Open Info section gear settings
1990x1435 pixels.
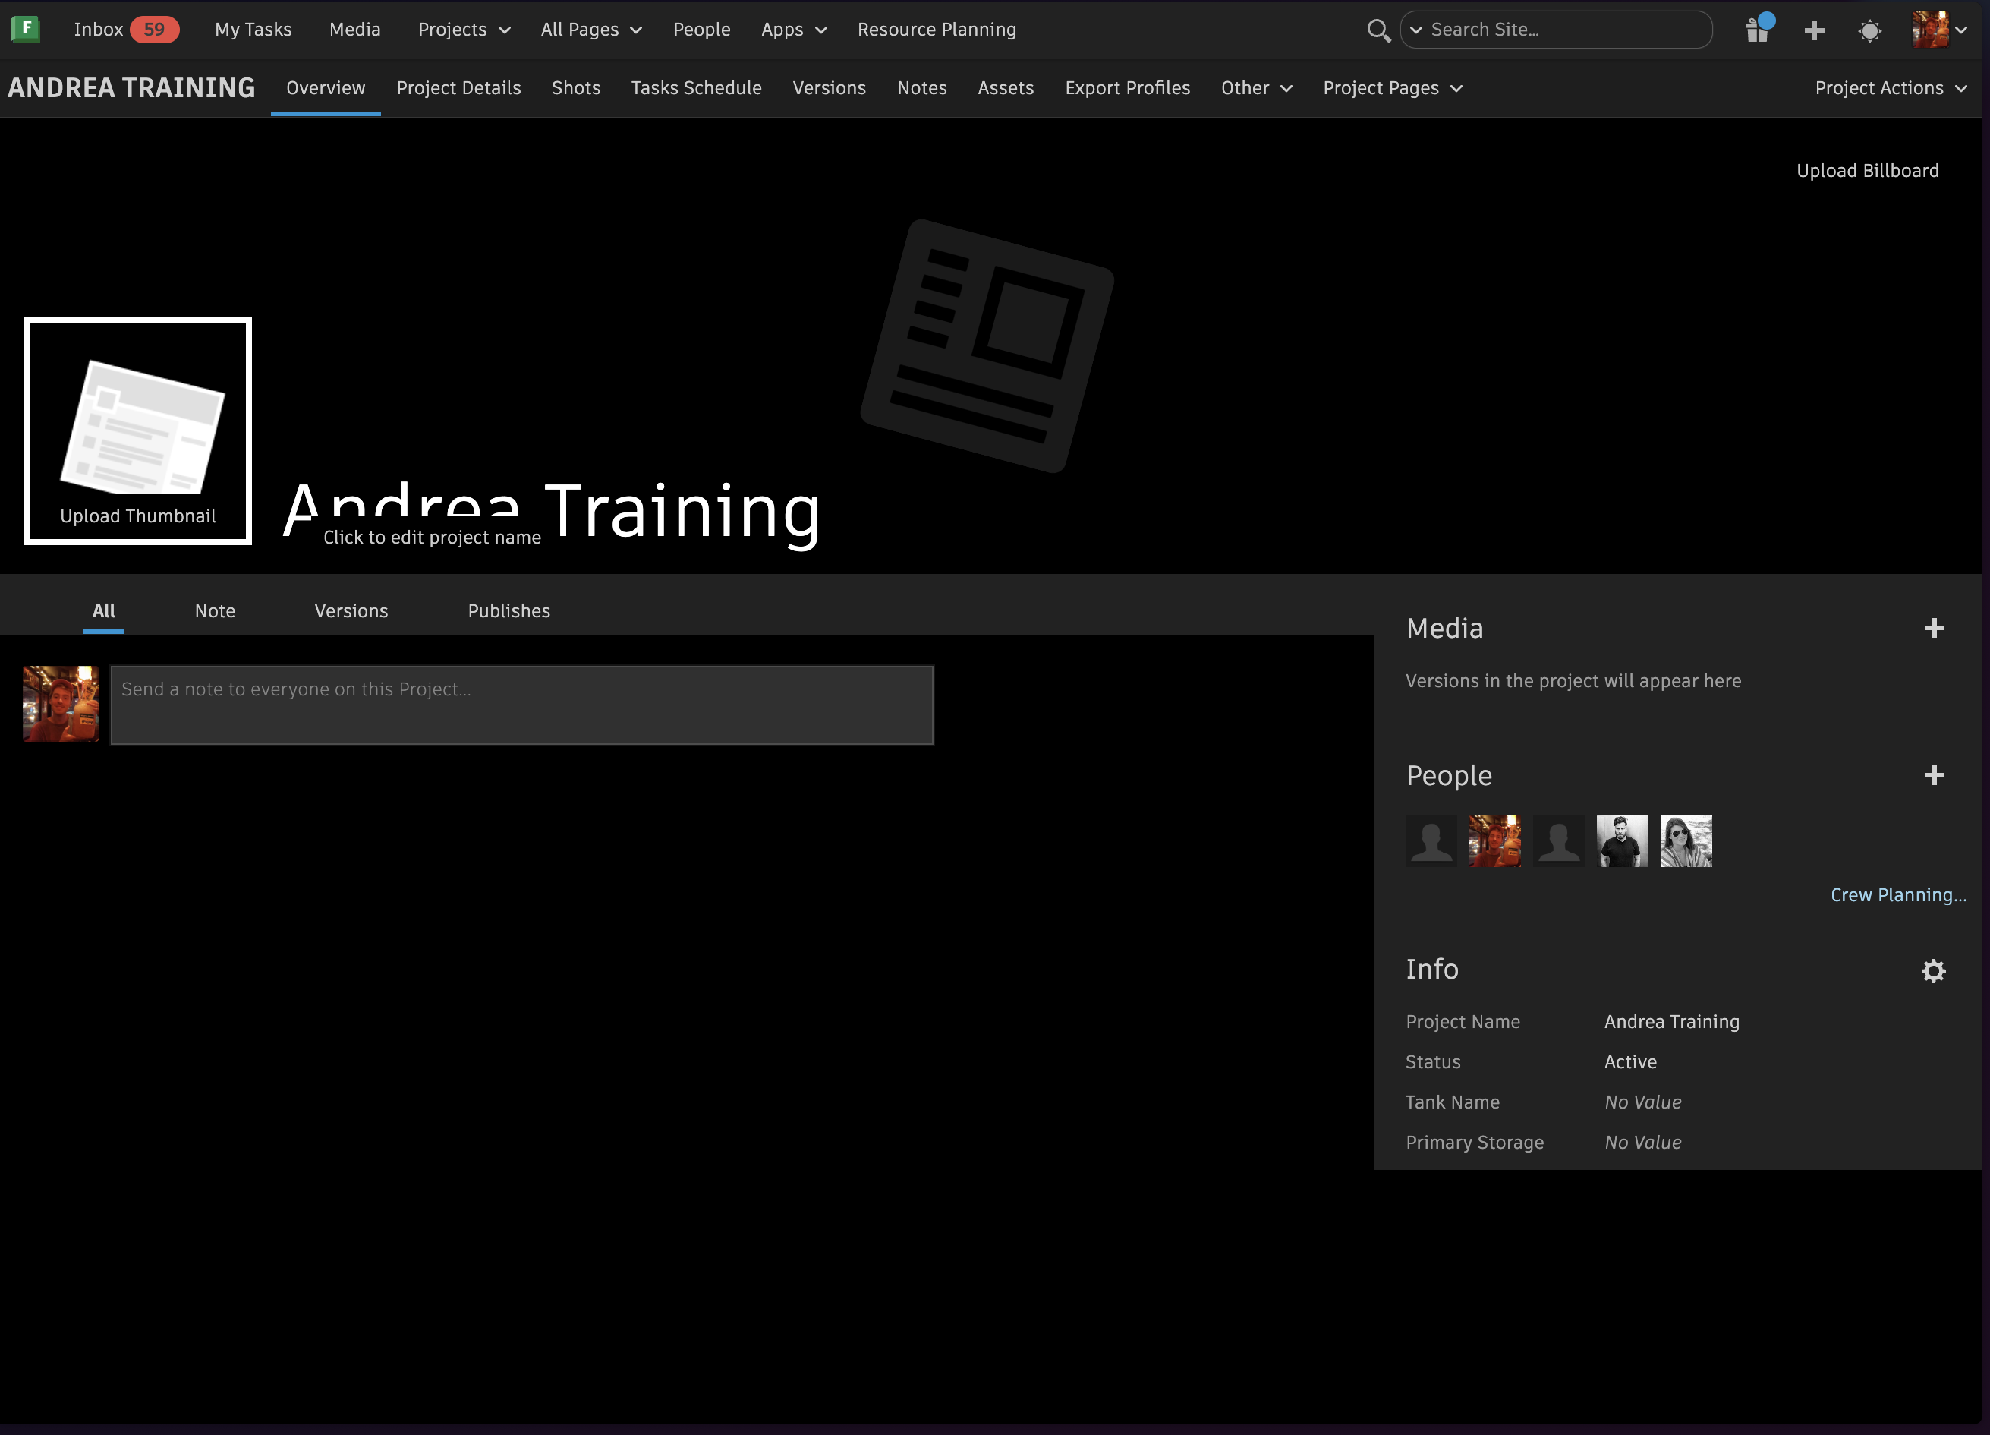pyautogui.click(x=1934, y=970)
